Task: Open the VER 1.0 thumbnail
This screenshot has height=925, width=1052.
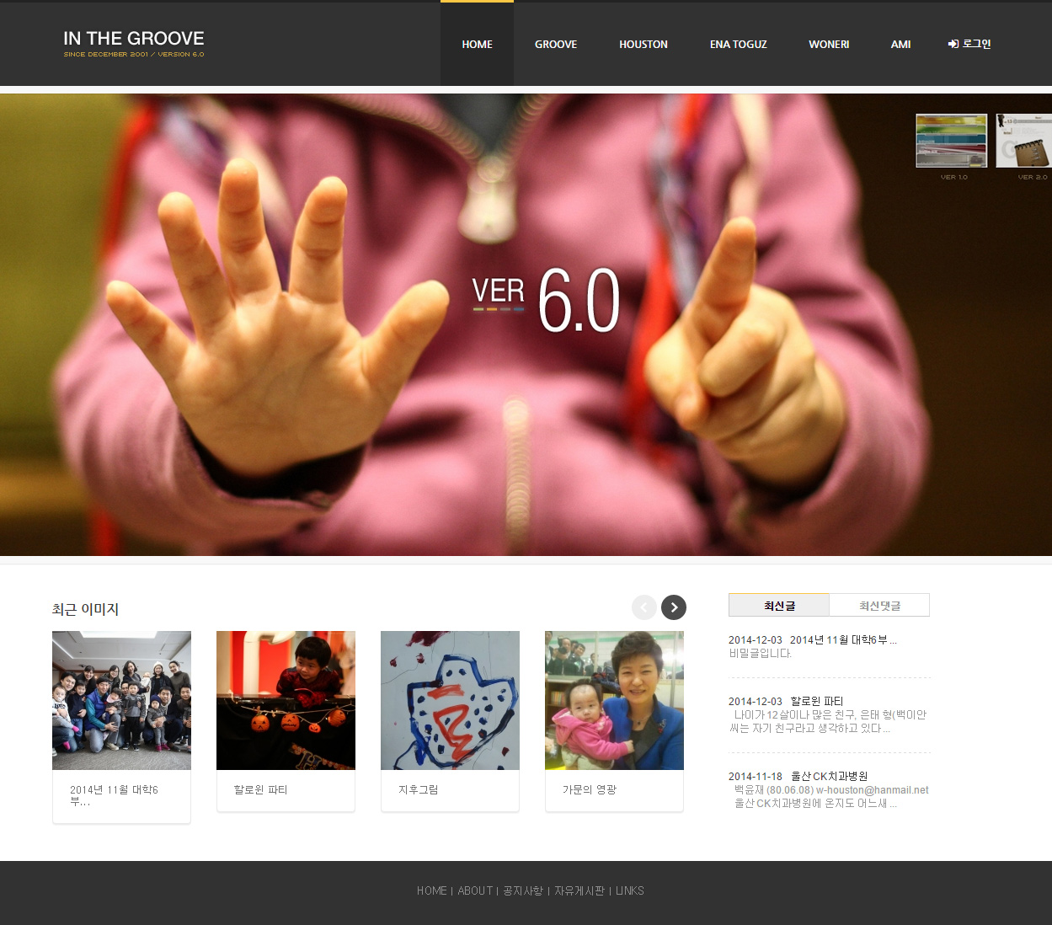Action: coord(951,141)
